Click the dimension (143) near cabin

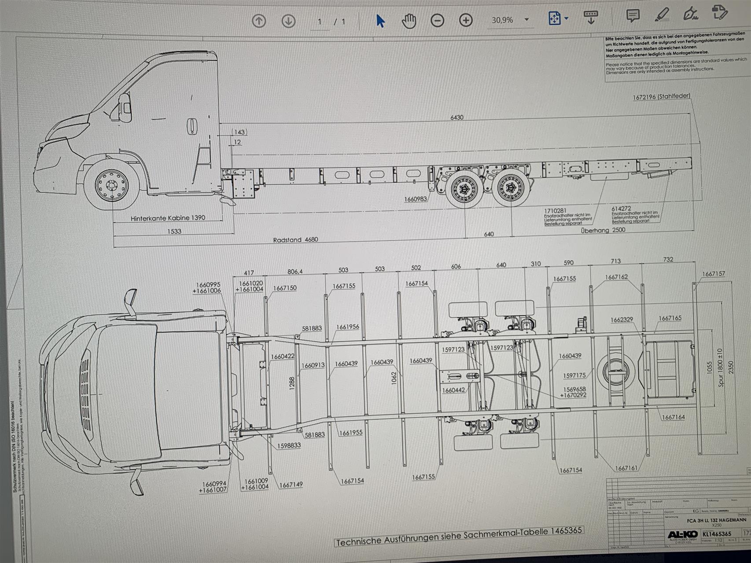point(239,132)
